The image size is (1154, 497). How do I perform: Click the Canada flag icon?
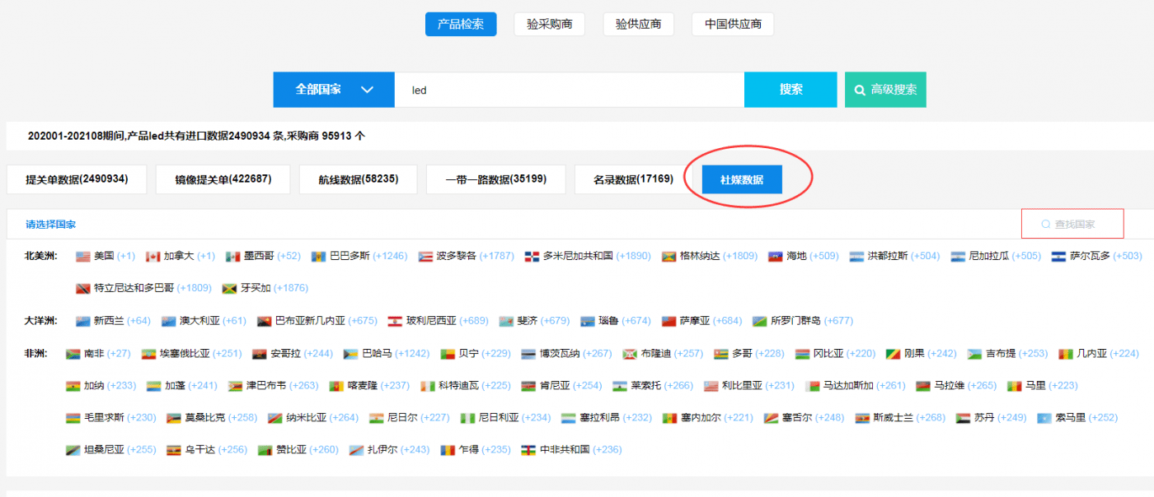click(153, 256)
